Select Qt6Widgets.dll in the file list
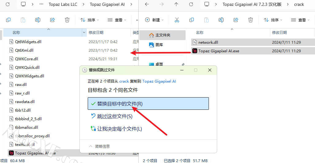 (x=28, y=42)
